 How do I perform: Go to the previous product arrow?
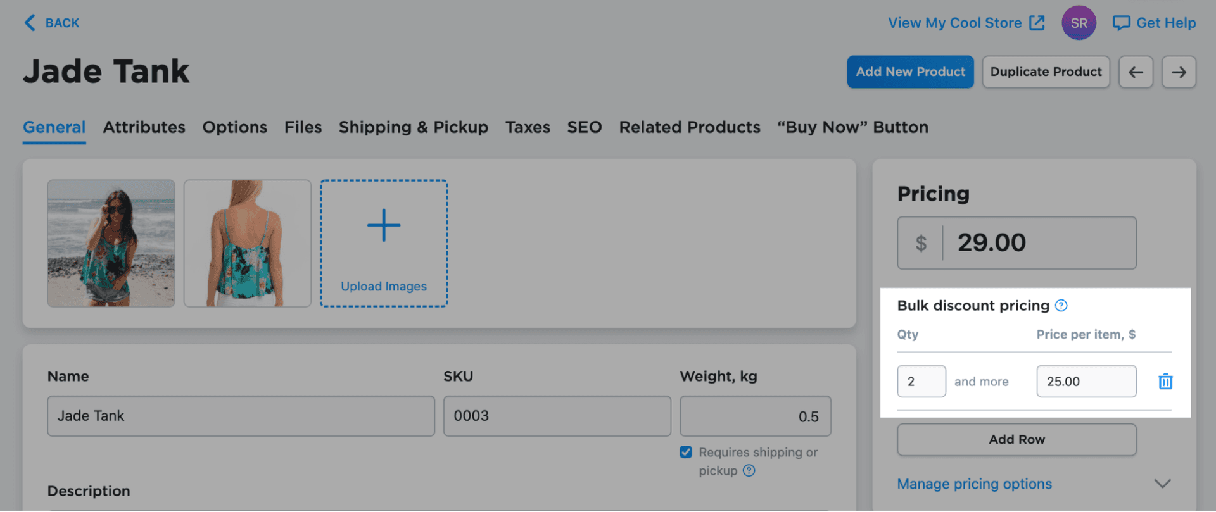pyautogui.click(x=1136, y=72)
